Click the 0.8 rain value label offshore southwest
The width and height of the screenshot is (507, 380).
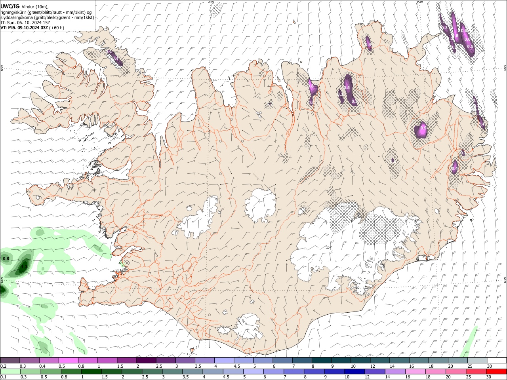point(6,258)
